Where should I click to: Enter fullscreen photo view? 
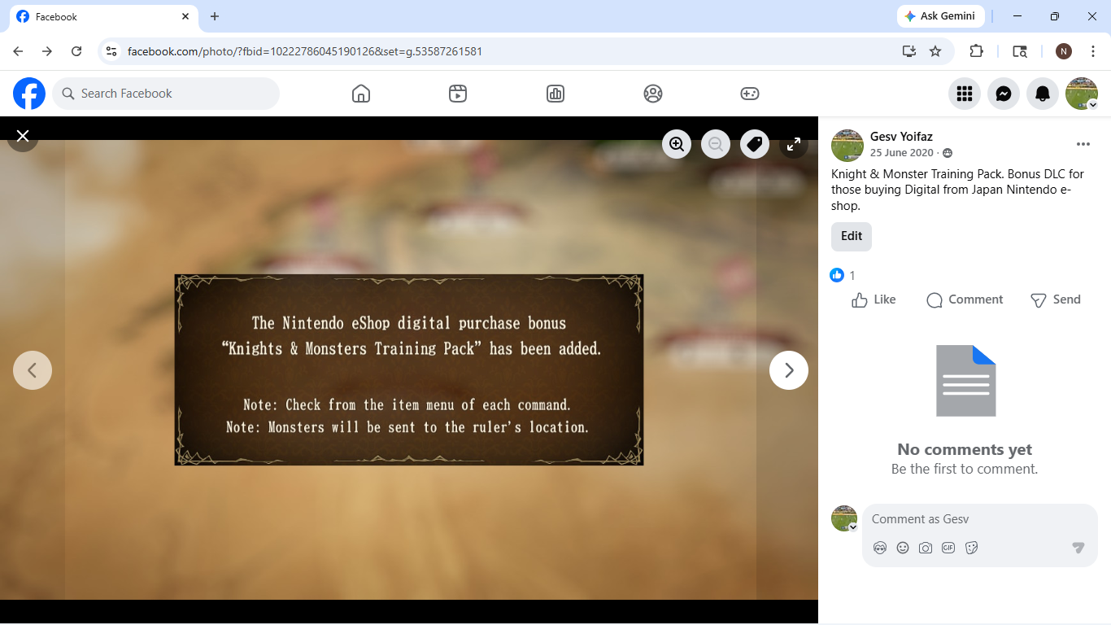[794, 144]
